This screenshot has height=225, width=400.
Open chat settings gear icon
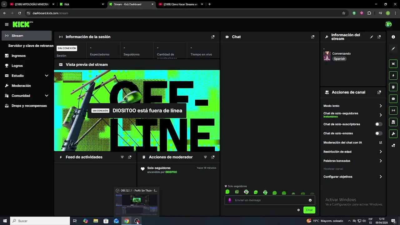tap(298, 210)
